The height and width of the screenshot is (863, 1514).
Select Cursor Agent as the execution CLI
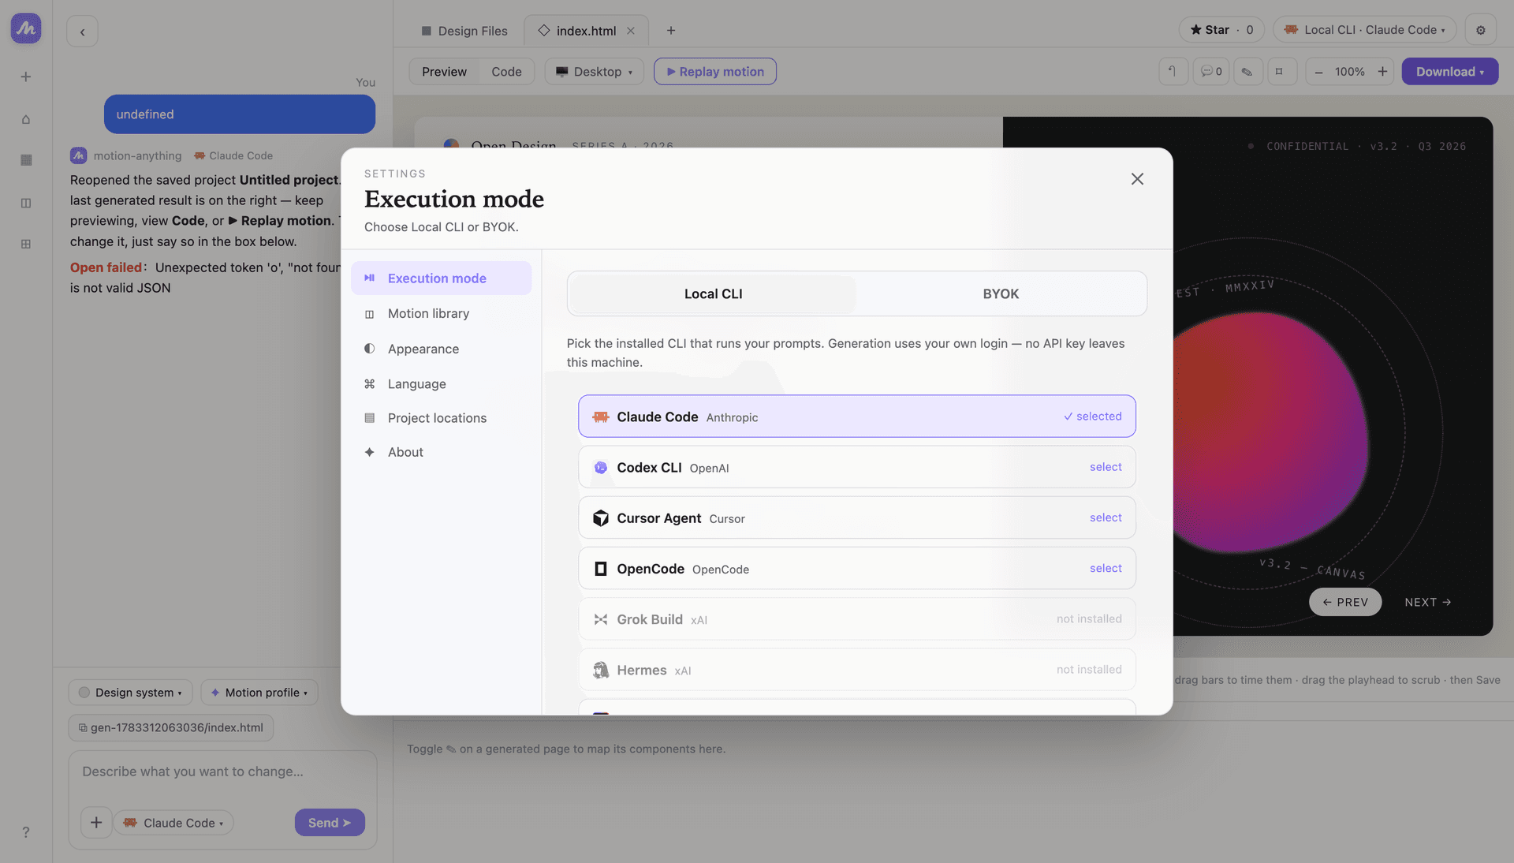857,517
